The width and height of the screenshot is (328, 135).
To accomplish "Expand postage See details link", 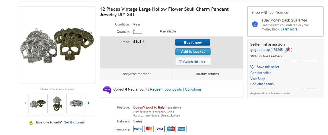I will (x=174, y=108).
